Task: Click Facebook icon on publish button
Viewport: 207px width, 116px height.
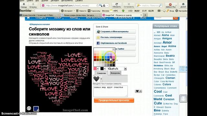Action: (98, 43)
